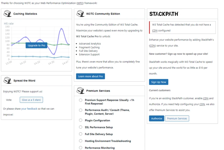Click the Extension Support bullet item
This screenshot has height=150, width=224.
pyautogui.click(x=89, y=54)
